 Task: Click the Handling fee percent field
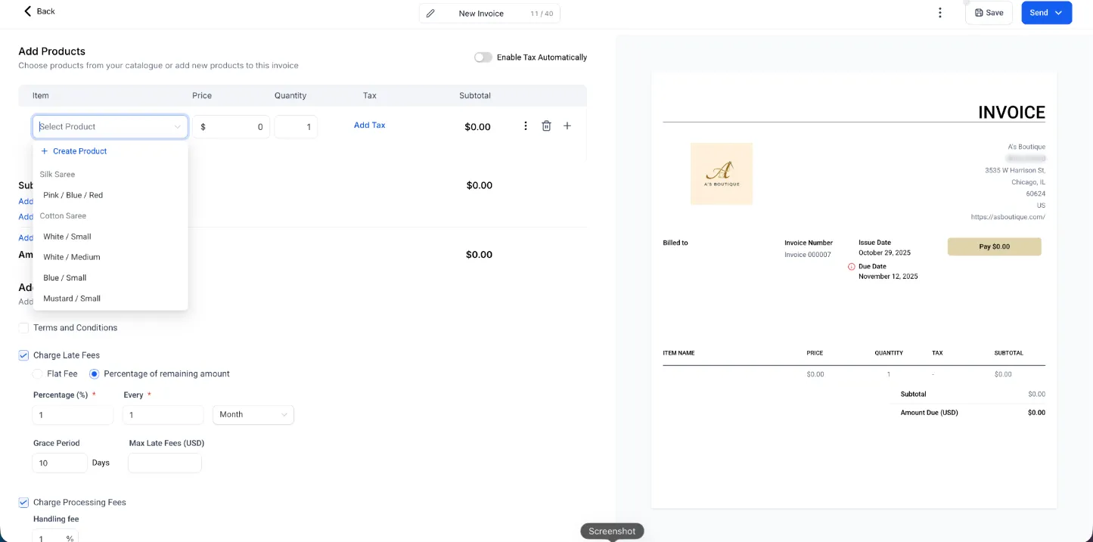[54, 537]
